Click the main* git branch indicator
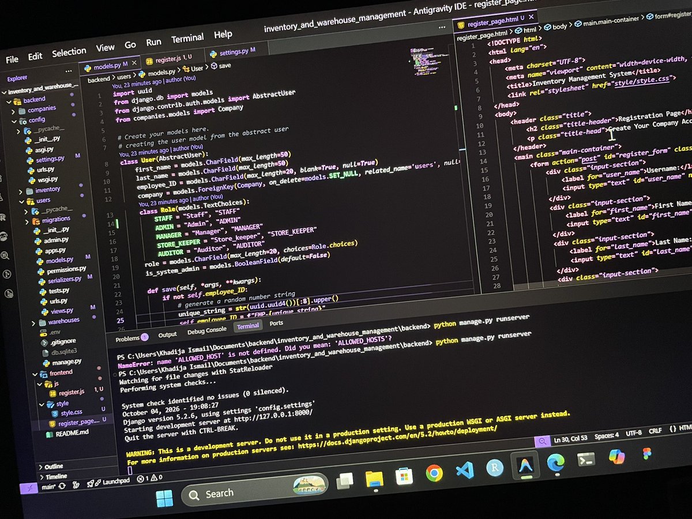This screenshot has width=692, height=519. pos(48,487)
